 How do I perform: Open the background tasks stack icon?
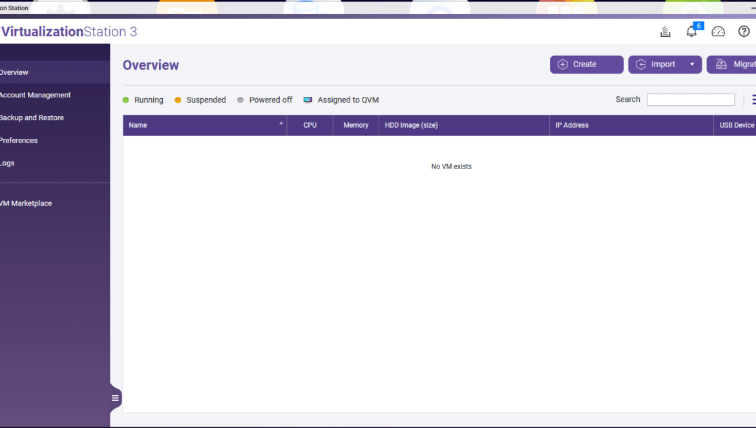(x=666, y=32)
